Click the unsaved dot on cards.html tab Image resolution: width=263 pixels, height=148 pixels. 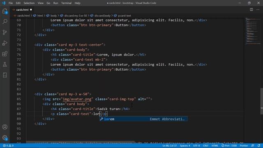[x=31, y=10]
